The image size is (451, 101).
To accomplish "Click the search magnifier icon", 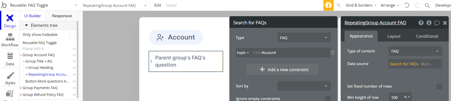I will [427, 5].
